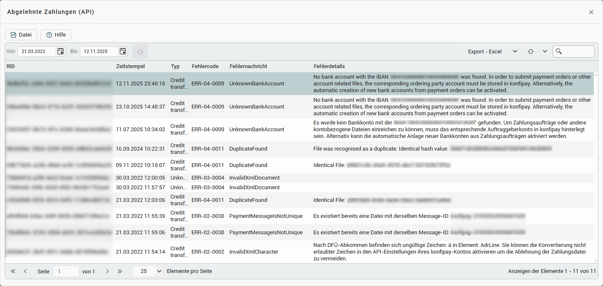Screen dimensions: 603x286
Task: Open the calendar picker for Bis date
Action: pos(123,51)
